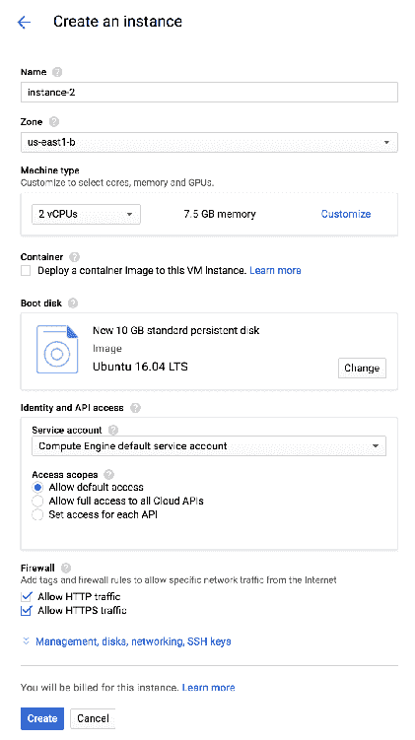Open the help icon beside Access scopes
Screen dimensions: 415x740
coord(109,475)
